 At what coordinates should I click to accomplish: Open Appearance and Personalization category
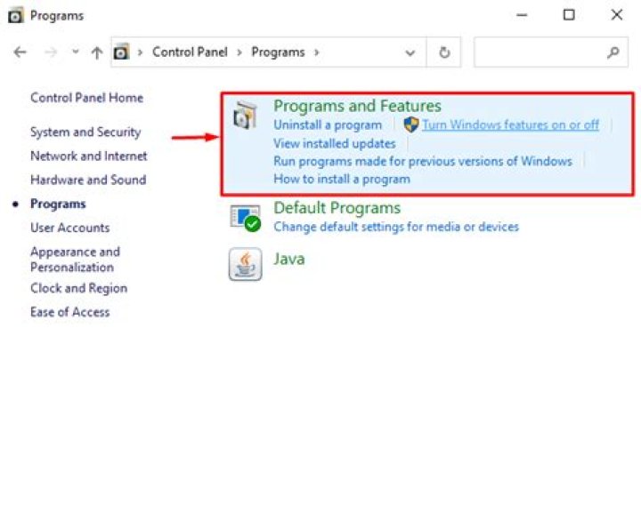tap(75, 260)
